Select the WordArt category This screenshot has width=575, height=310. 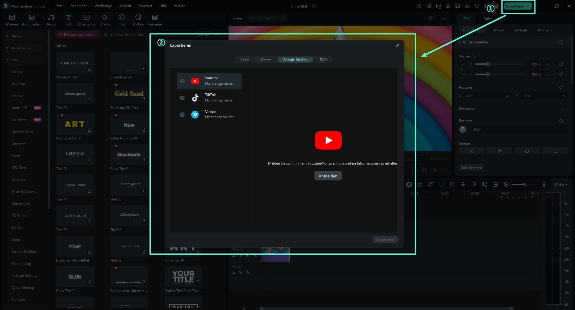pos(19,84)
